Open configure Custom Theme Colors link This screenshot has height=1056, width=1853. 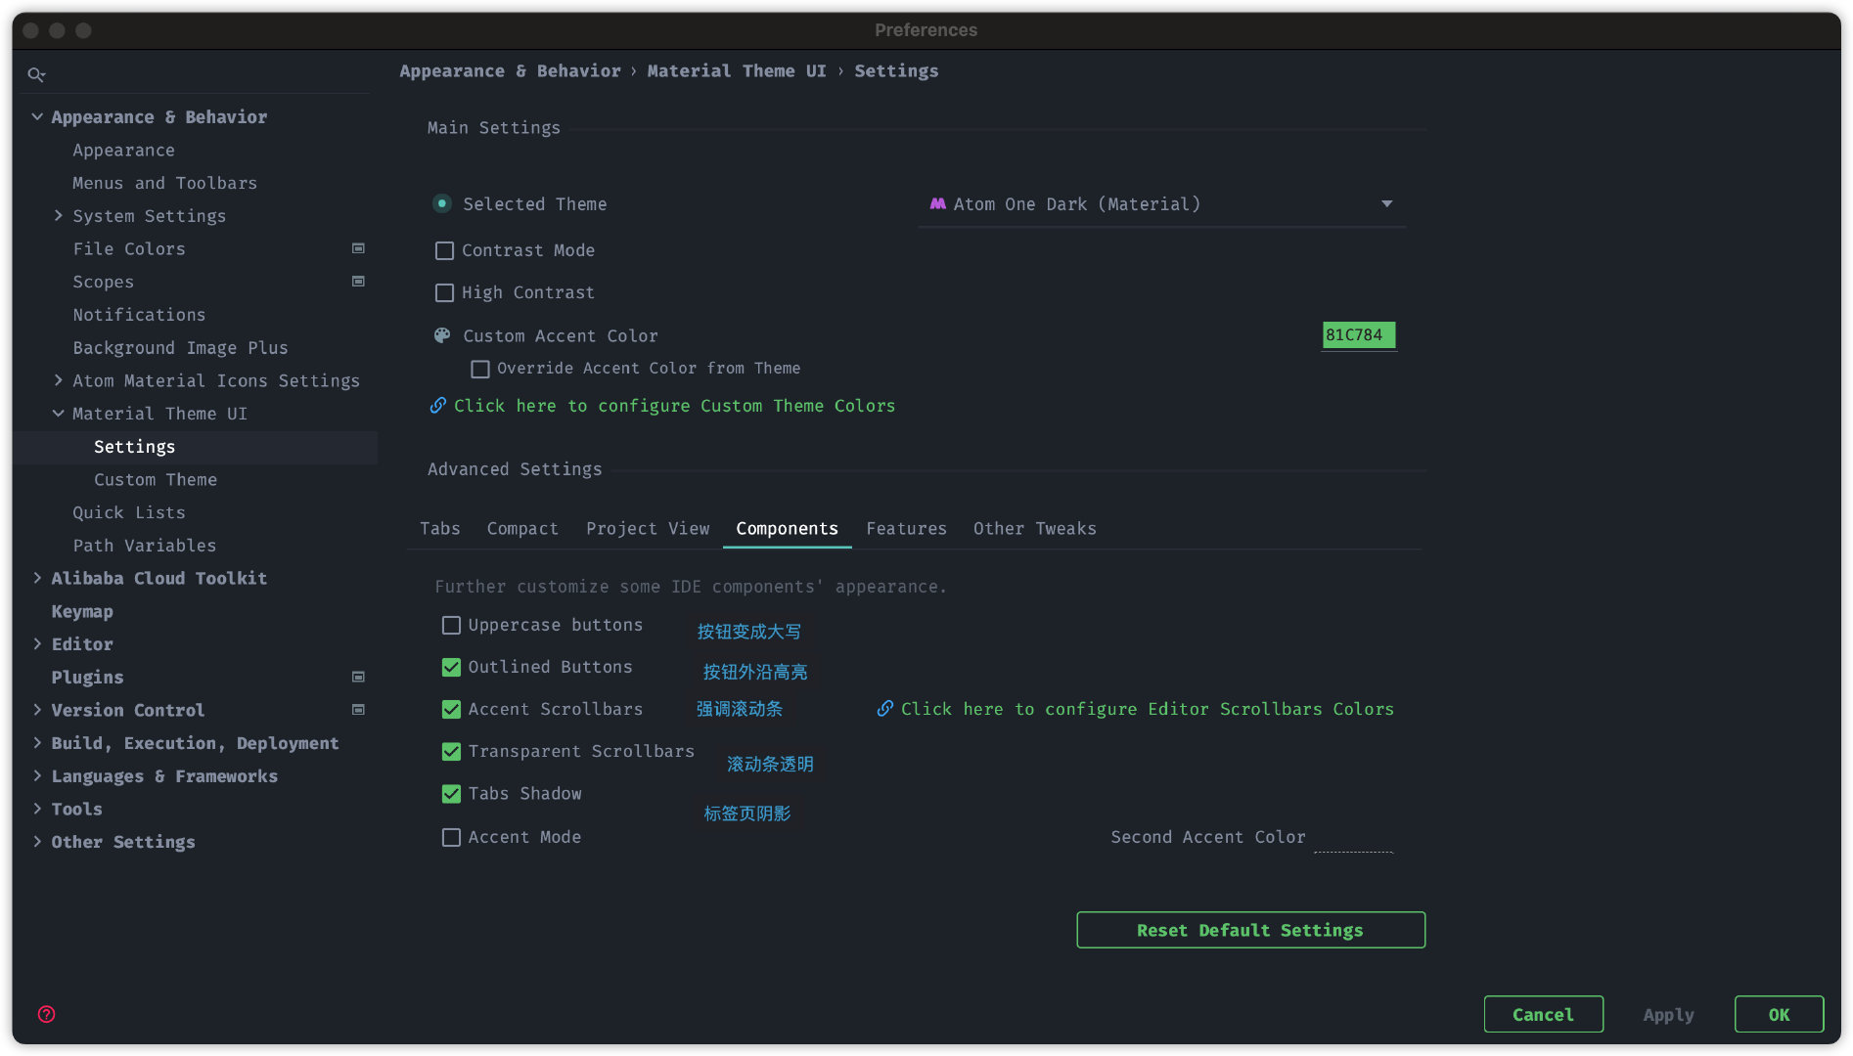point(674,405)
